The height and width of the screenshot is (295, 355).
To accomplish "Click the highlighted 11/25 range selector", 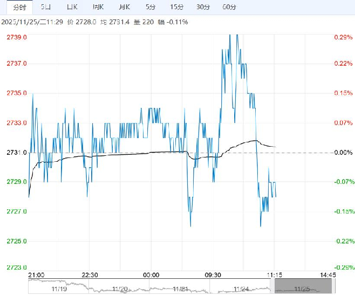I will [x=298, y=286].
